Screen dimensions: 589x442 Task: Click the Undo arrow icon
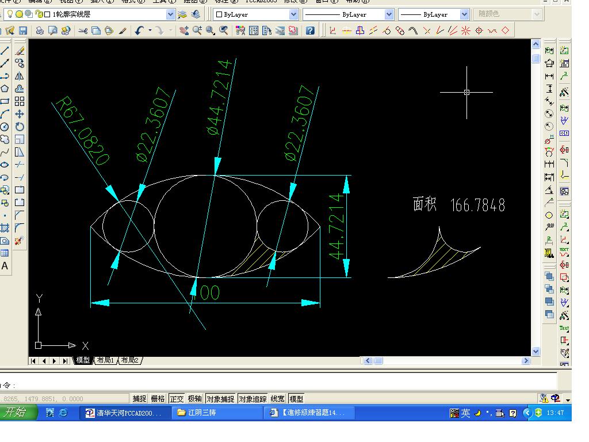point(140,31)
